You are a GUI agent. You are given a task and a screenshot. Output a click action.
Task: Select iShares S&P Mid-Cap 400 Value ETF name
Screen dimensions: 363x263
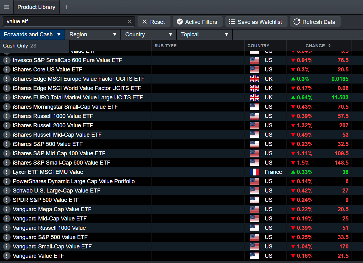(x=59, y=153)
